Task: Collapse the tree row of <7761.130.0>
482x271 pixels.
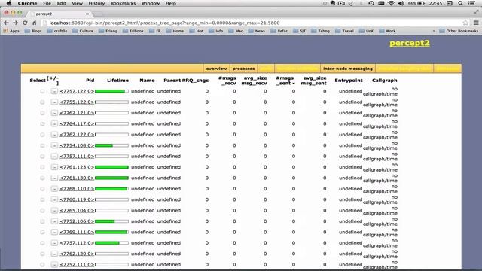Action: click(54, 178)
